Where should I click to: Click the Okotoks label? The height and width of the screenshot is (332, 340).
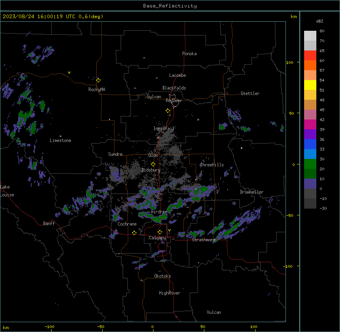[x=163, y=276]
